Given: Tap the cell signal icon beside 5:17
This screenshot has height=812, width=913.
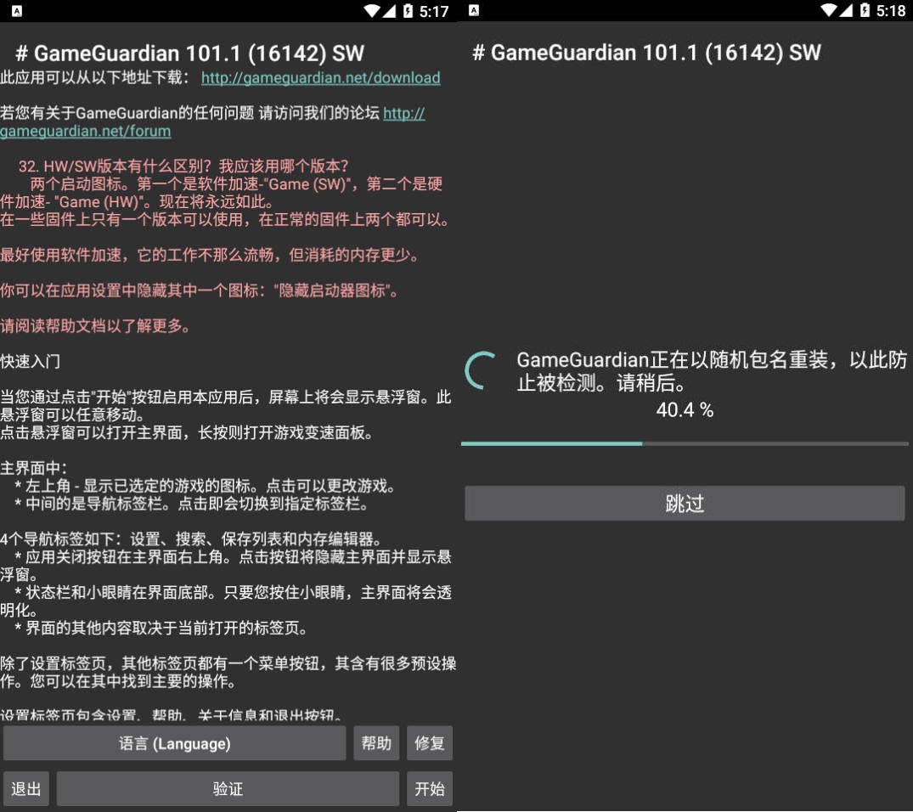Looking at the screenshot, I should pyautogui.click(x=389, y=10).
